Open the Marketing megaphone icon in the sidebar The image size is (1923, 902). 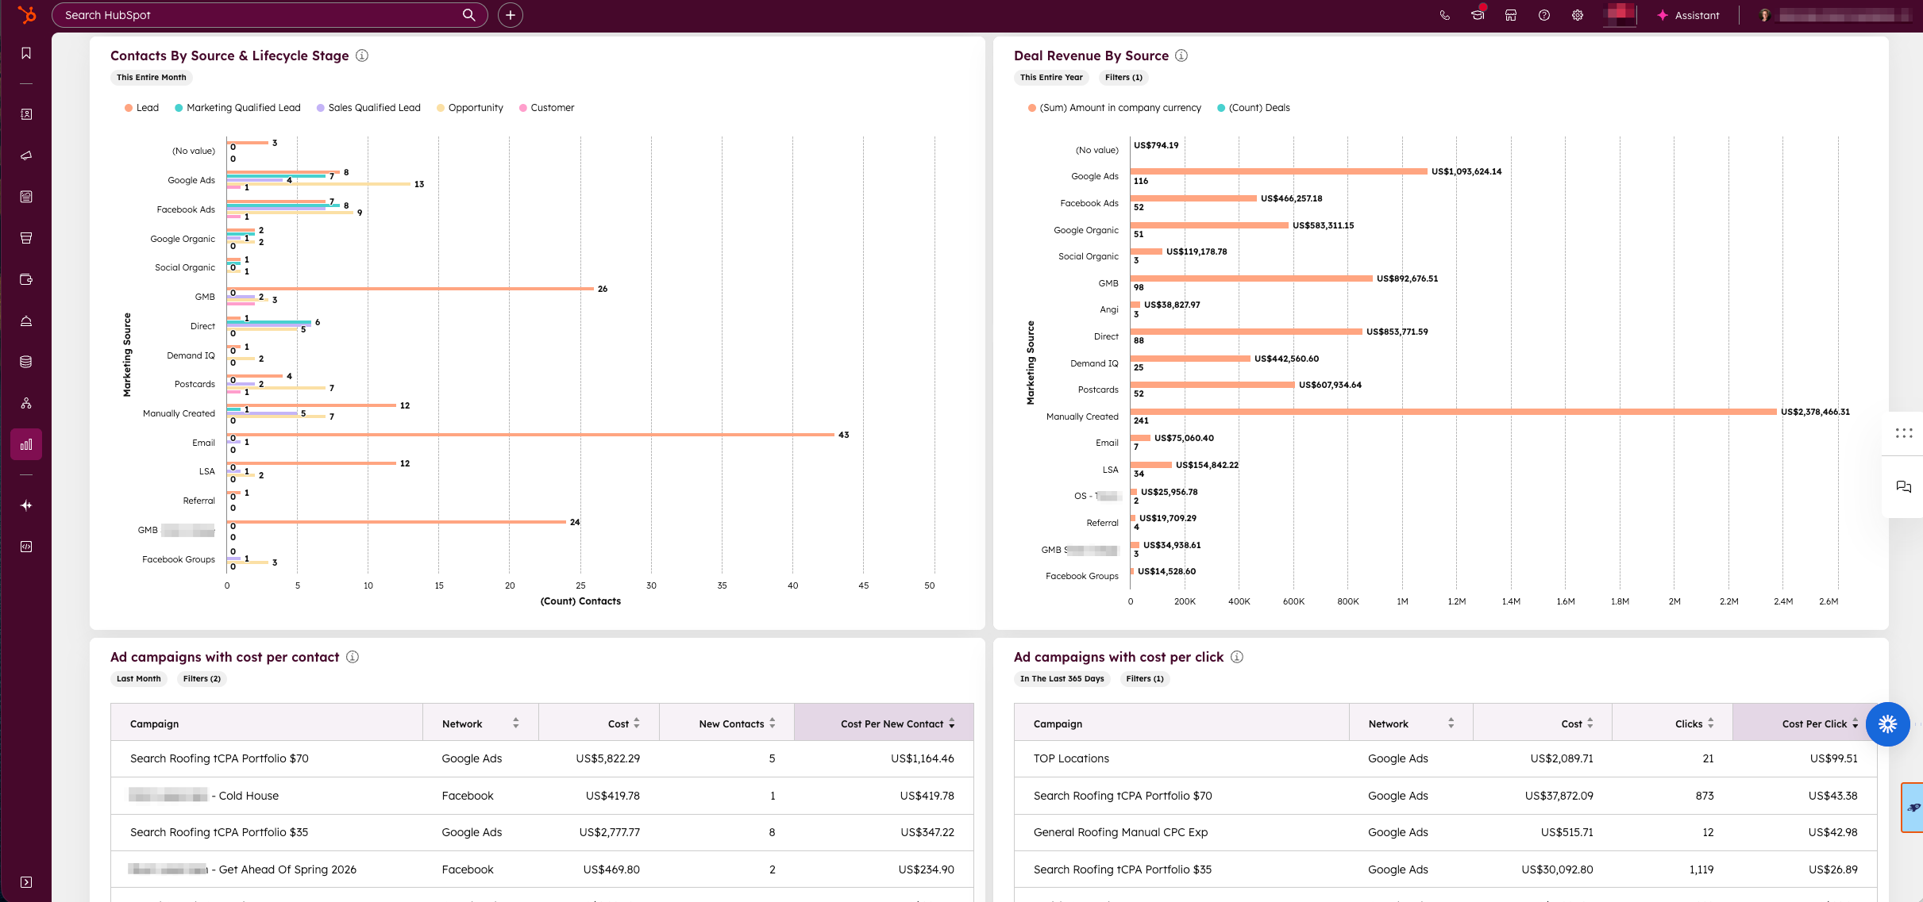click(26, 155)
